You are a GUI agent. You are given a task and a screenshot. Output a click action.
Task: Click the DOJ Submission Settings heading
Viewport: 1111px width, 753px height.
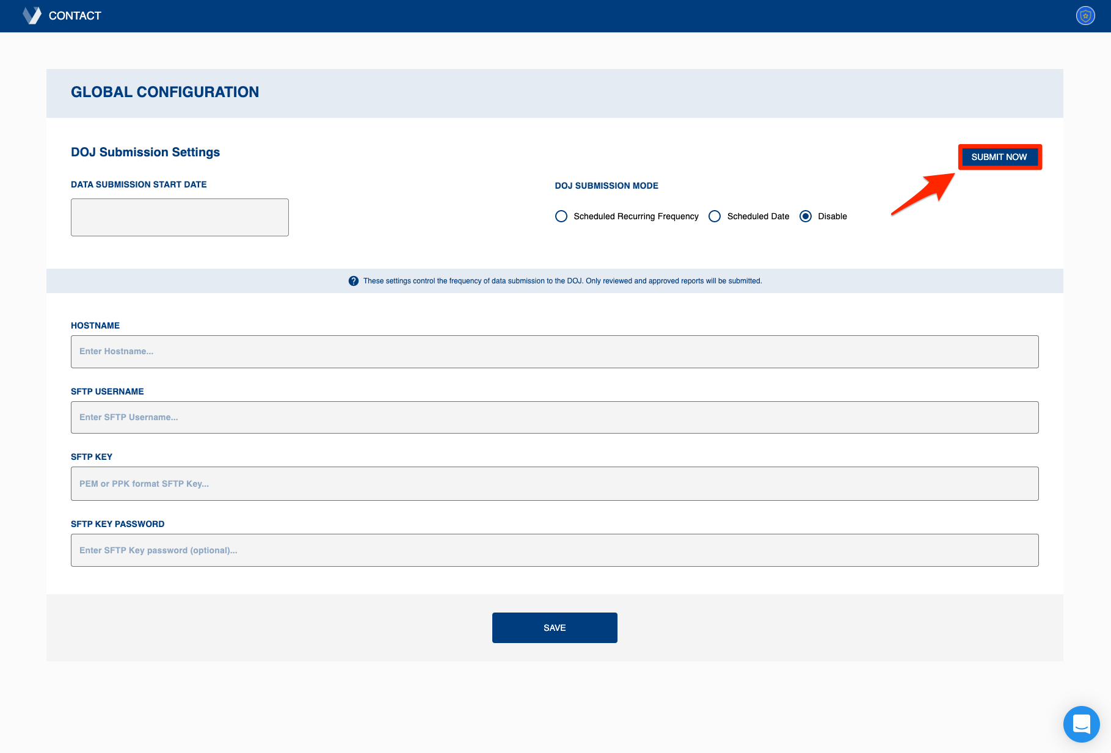coord(145,152)
